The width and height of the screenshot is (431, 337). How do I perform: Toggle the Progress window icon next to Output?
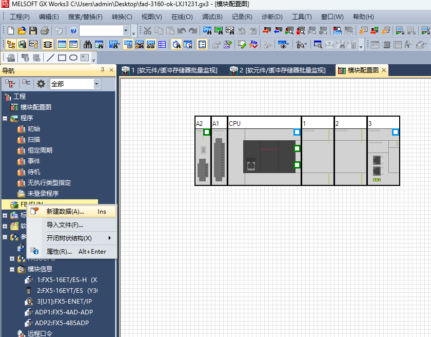(x=73, y=44)
